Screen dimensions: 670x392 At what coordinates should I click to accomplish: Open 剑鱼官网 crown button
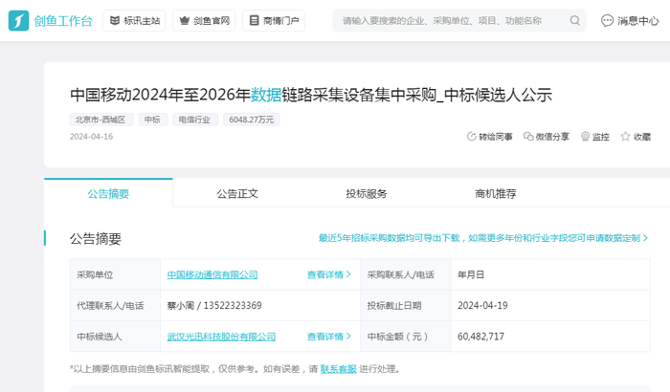pos(203,20)
